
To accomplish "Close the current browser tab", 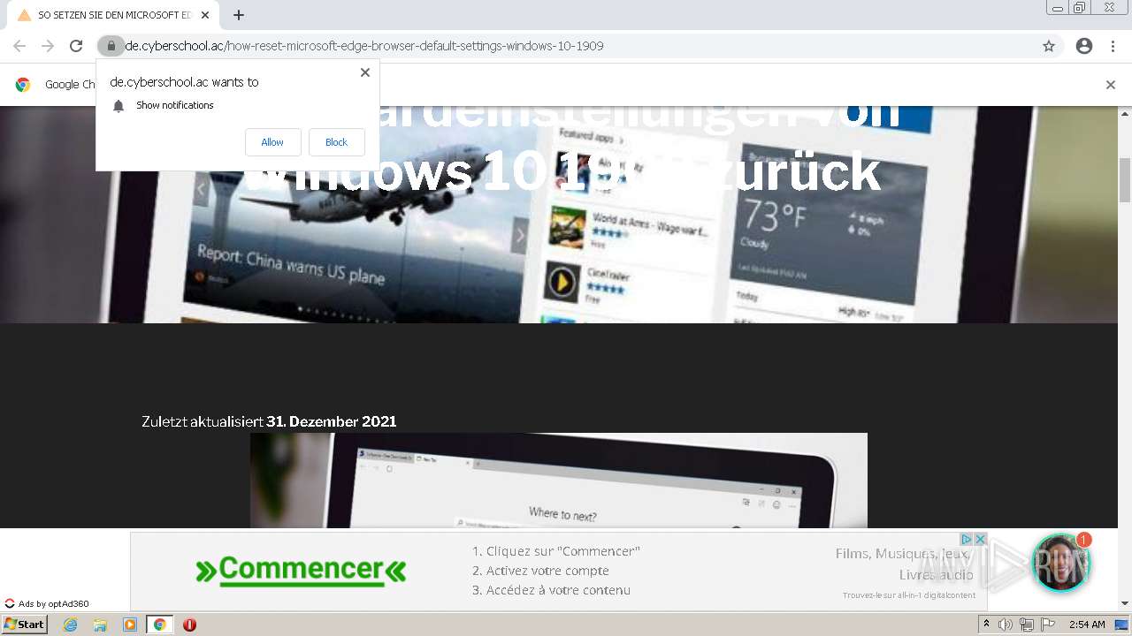I will [x=205, y=15].
